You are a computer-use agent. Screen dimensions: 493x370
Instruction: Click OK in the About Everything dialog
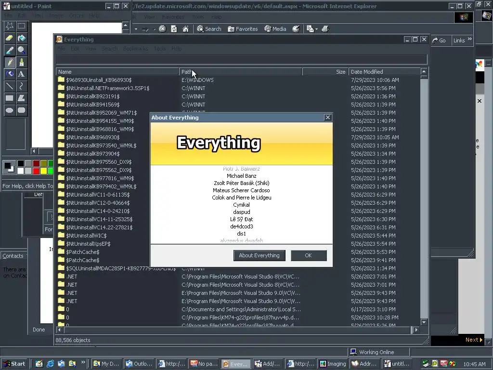point(309,255)
